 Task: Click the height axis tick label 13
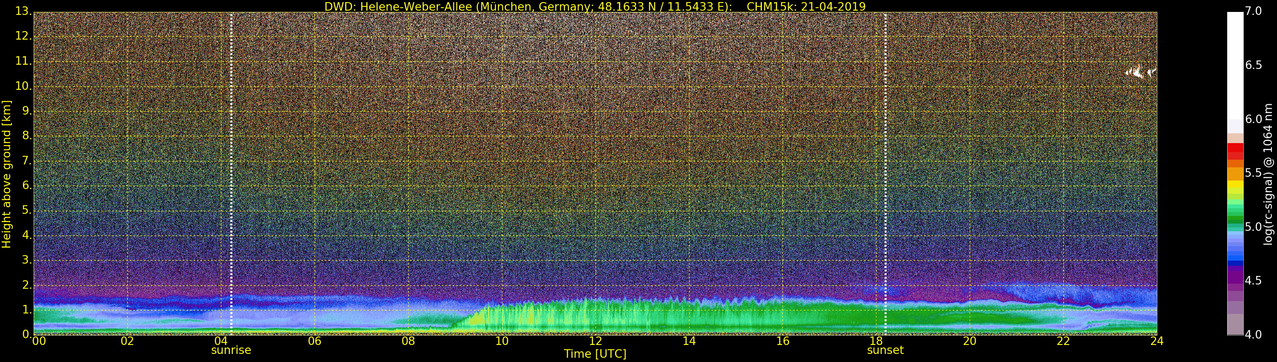[x=24, y=11]
